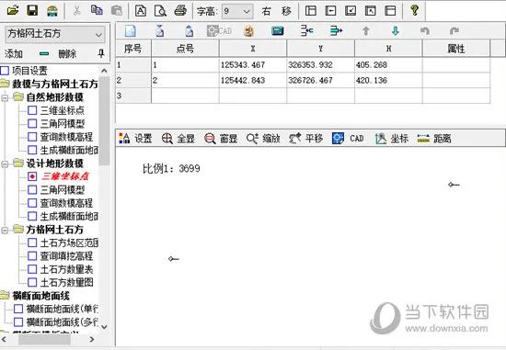Click the last window layout icon
Image resolution: width=506 pixels, height=350 pixels.
coord(390,11)
